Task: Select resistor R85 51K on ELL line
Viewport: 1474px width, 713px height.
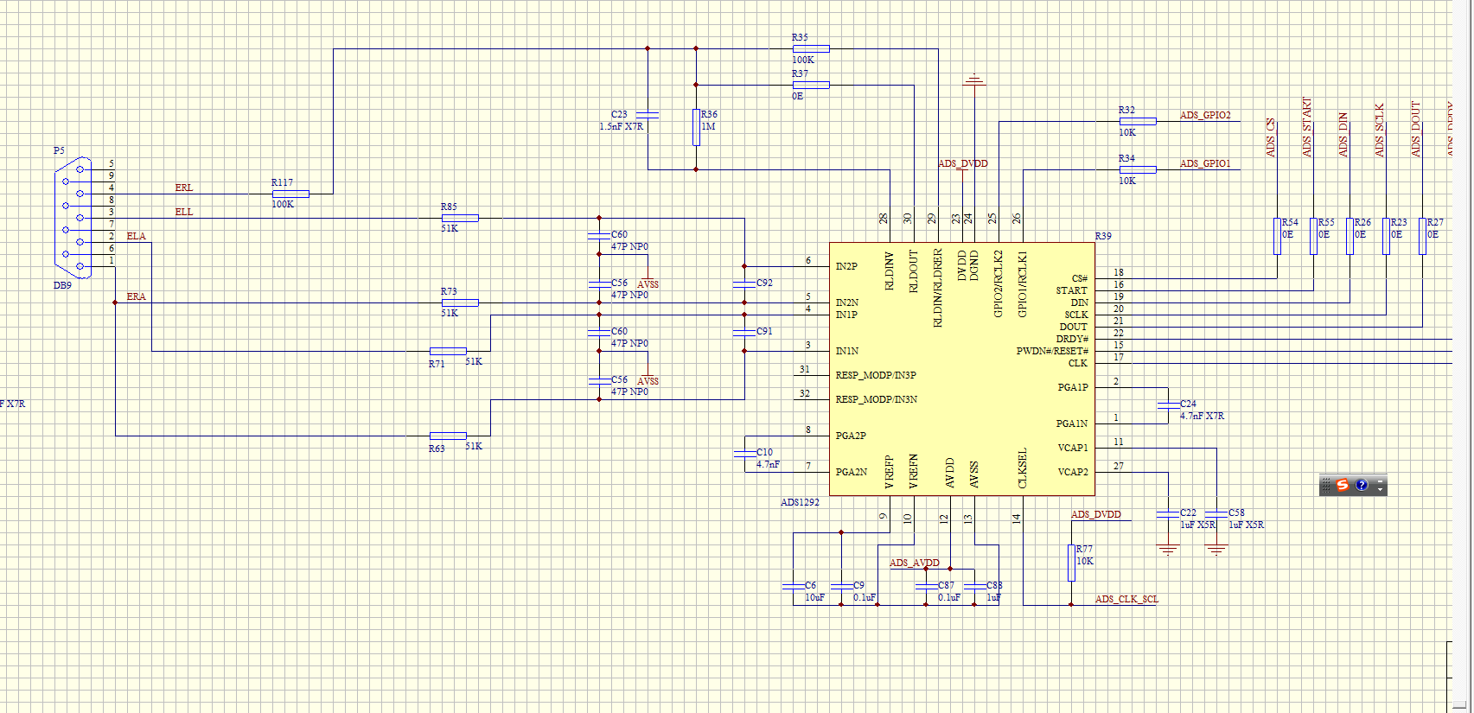Action: click(460, 218)
